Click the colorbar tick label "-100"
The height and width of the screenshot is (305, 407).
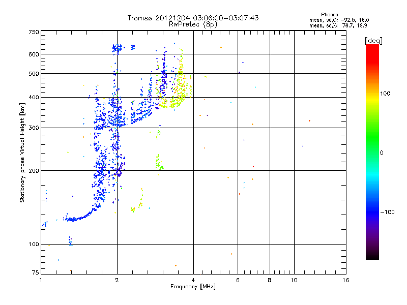(x=387, y=212)
